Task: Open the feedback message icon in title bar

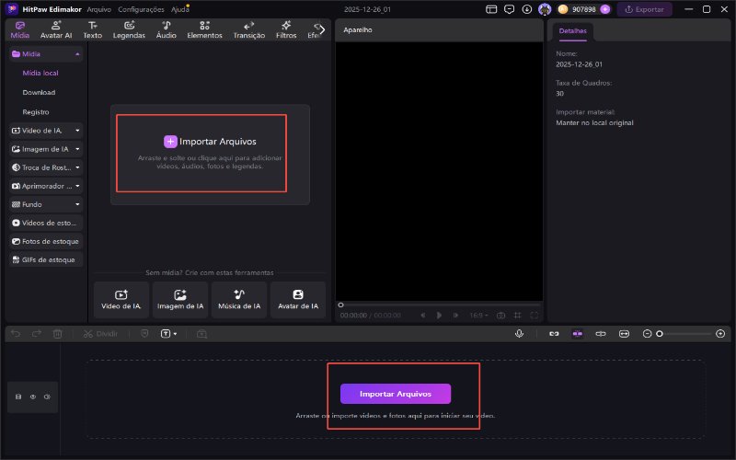Action: 509,9
